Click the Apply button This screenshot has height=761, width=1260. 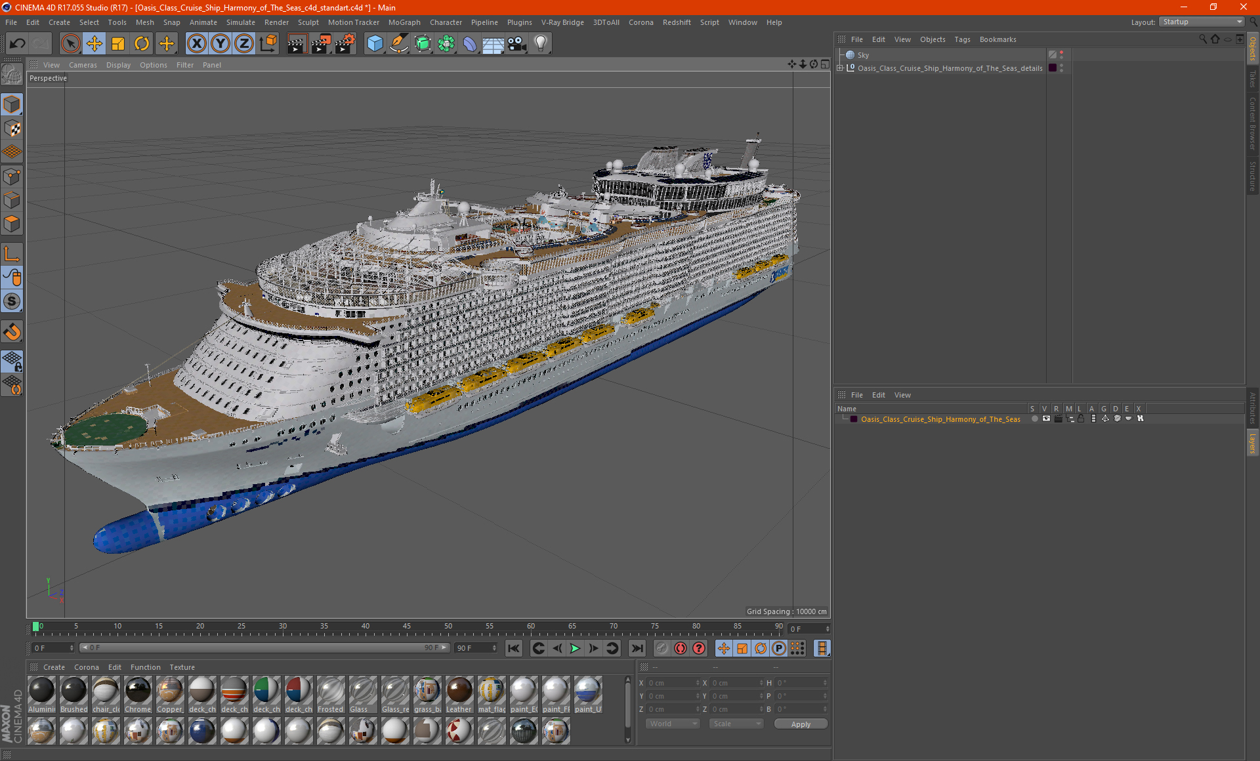pyautogui.click(x=801, y=724)
